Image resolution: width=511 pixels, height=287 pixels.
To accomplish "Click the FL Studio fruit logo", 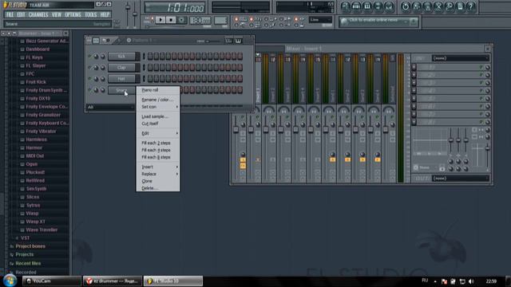I will 6,5.
